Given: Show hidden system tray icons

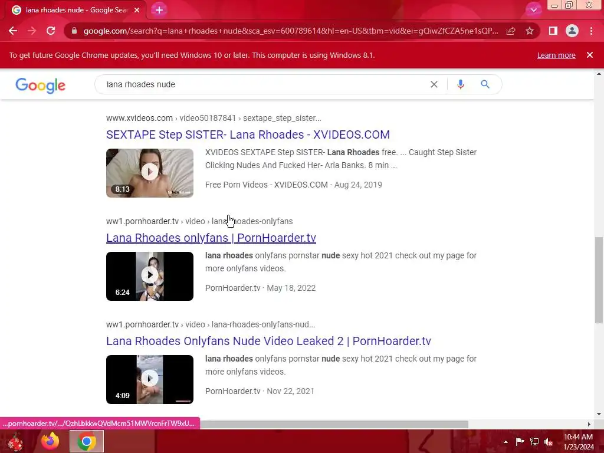Looking at the screenshot, I should pyautogui.click(x=505, y=442).
